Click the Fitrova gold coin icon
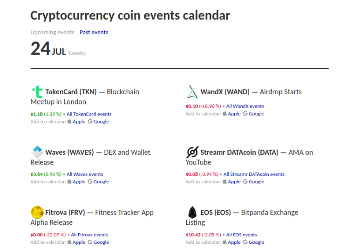 coord(37,212)
